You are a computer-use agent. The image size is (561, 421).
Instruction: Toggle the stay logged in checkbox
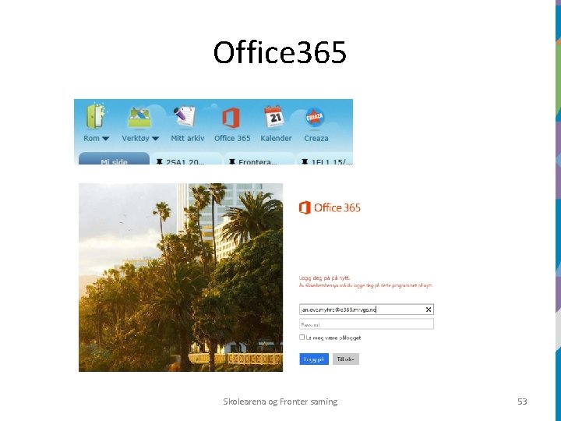point(302,338)
